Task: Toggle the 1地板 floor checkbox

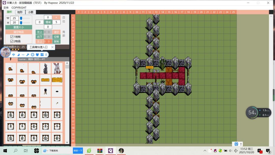Action: coord(12,37)
